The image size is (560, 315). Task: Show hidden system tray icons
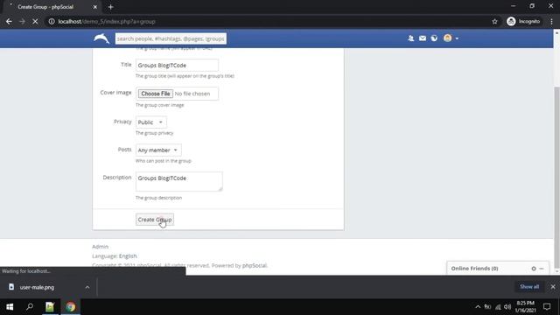click(x=478, y=307)
